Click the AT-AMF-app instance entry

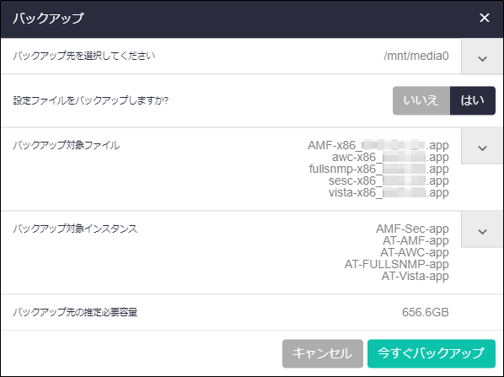pos(416,240)
